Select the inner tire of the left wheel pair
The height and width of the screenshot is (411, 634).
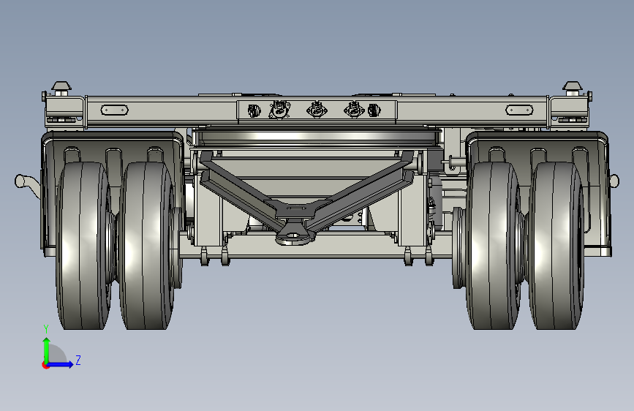[147, 246]
